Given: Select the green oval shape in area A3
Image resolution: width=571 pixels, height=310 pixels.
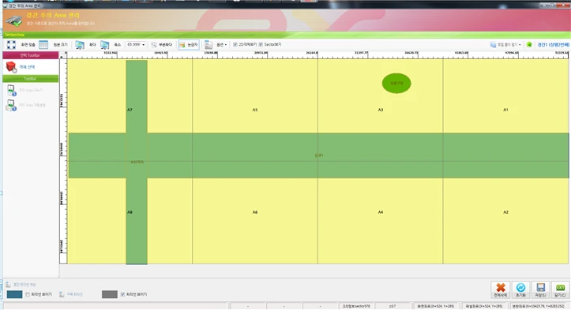Looking at the screenshot, I should click(x=396, y=84).
